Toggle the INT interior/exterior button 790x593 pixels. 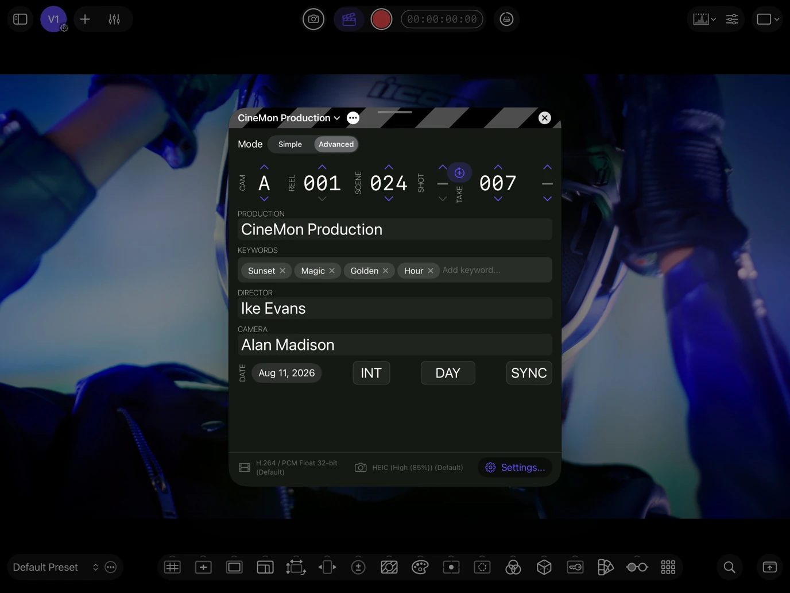tap(371, 373)
